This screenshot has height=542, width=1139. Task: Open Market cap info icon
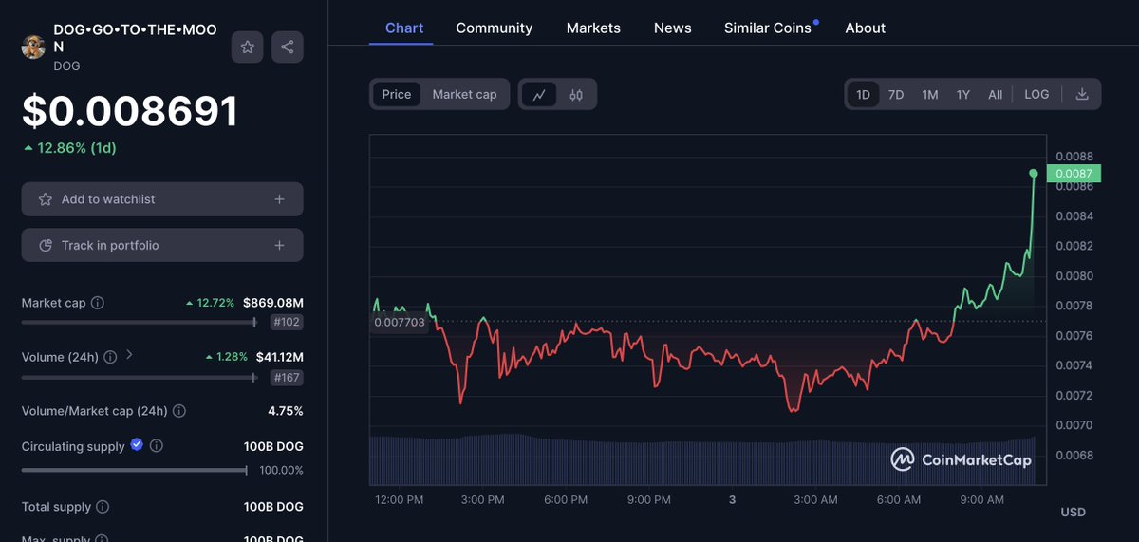[98, 303]
